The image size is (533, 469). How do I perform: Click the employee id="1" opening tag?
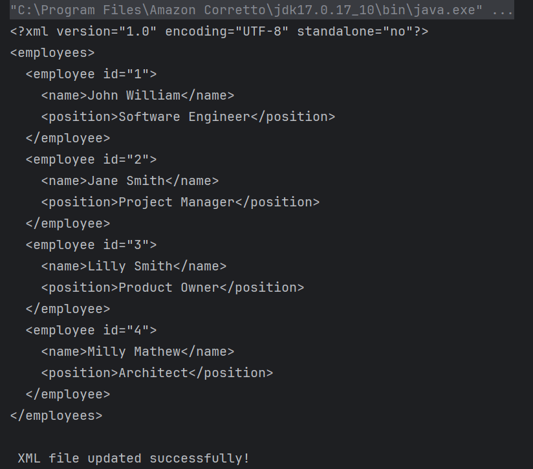[x=91, y=74]
